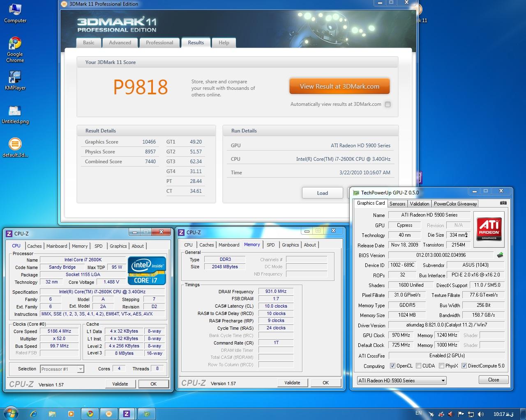Open the ATI Radeon HD 5900 Series card dropdown
This screenshot has height=420, width=526.
[x=401, y=381]
